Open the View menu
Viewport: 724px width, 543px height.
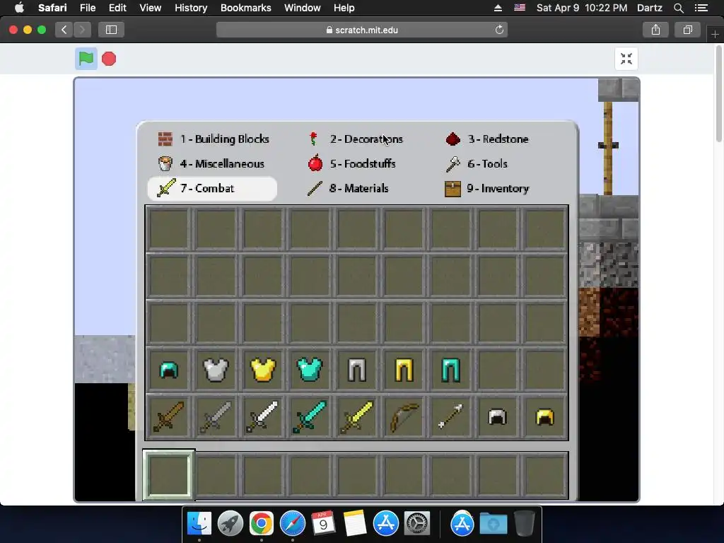pyautogui.click(x=150, y=8)
